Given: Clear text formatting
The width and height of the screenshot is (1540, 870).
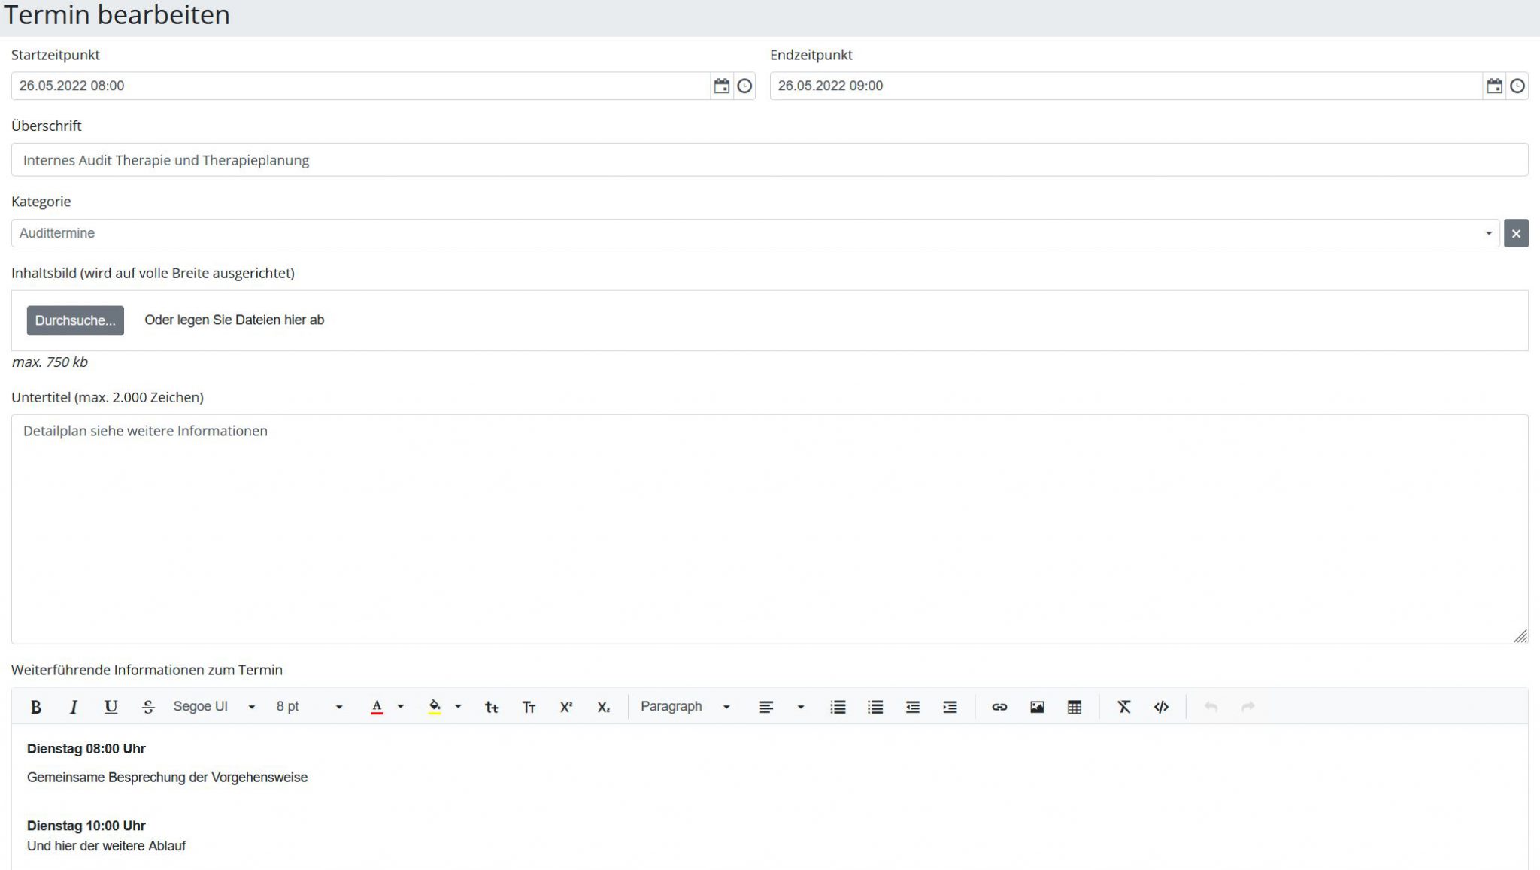Looking at the screenshot, I should 1124,707.
